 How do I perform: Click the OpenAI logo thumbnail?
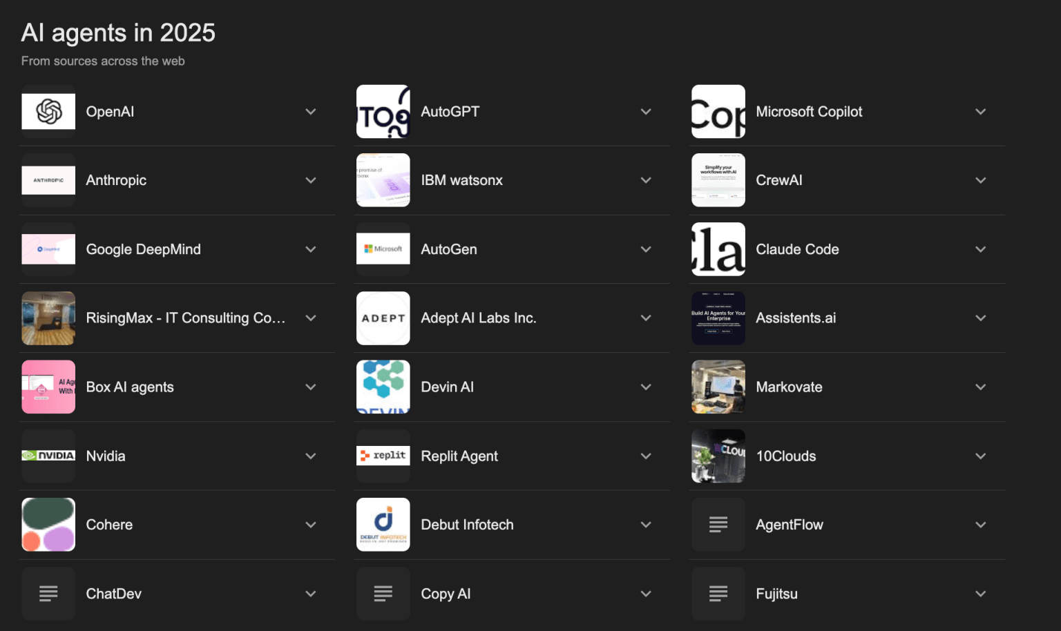[48, 111]
